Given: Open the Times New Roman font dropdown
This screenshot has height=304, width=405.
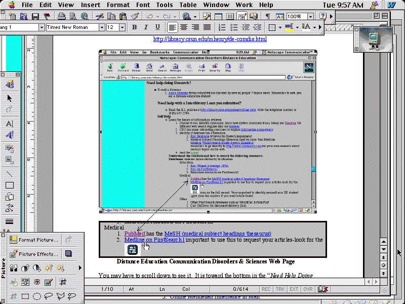Looking at the screenshot, I should (x=102, y=27).
